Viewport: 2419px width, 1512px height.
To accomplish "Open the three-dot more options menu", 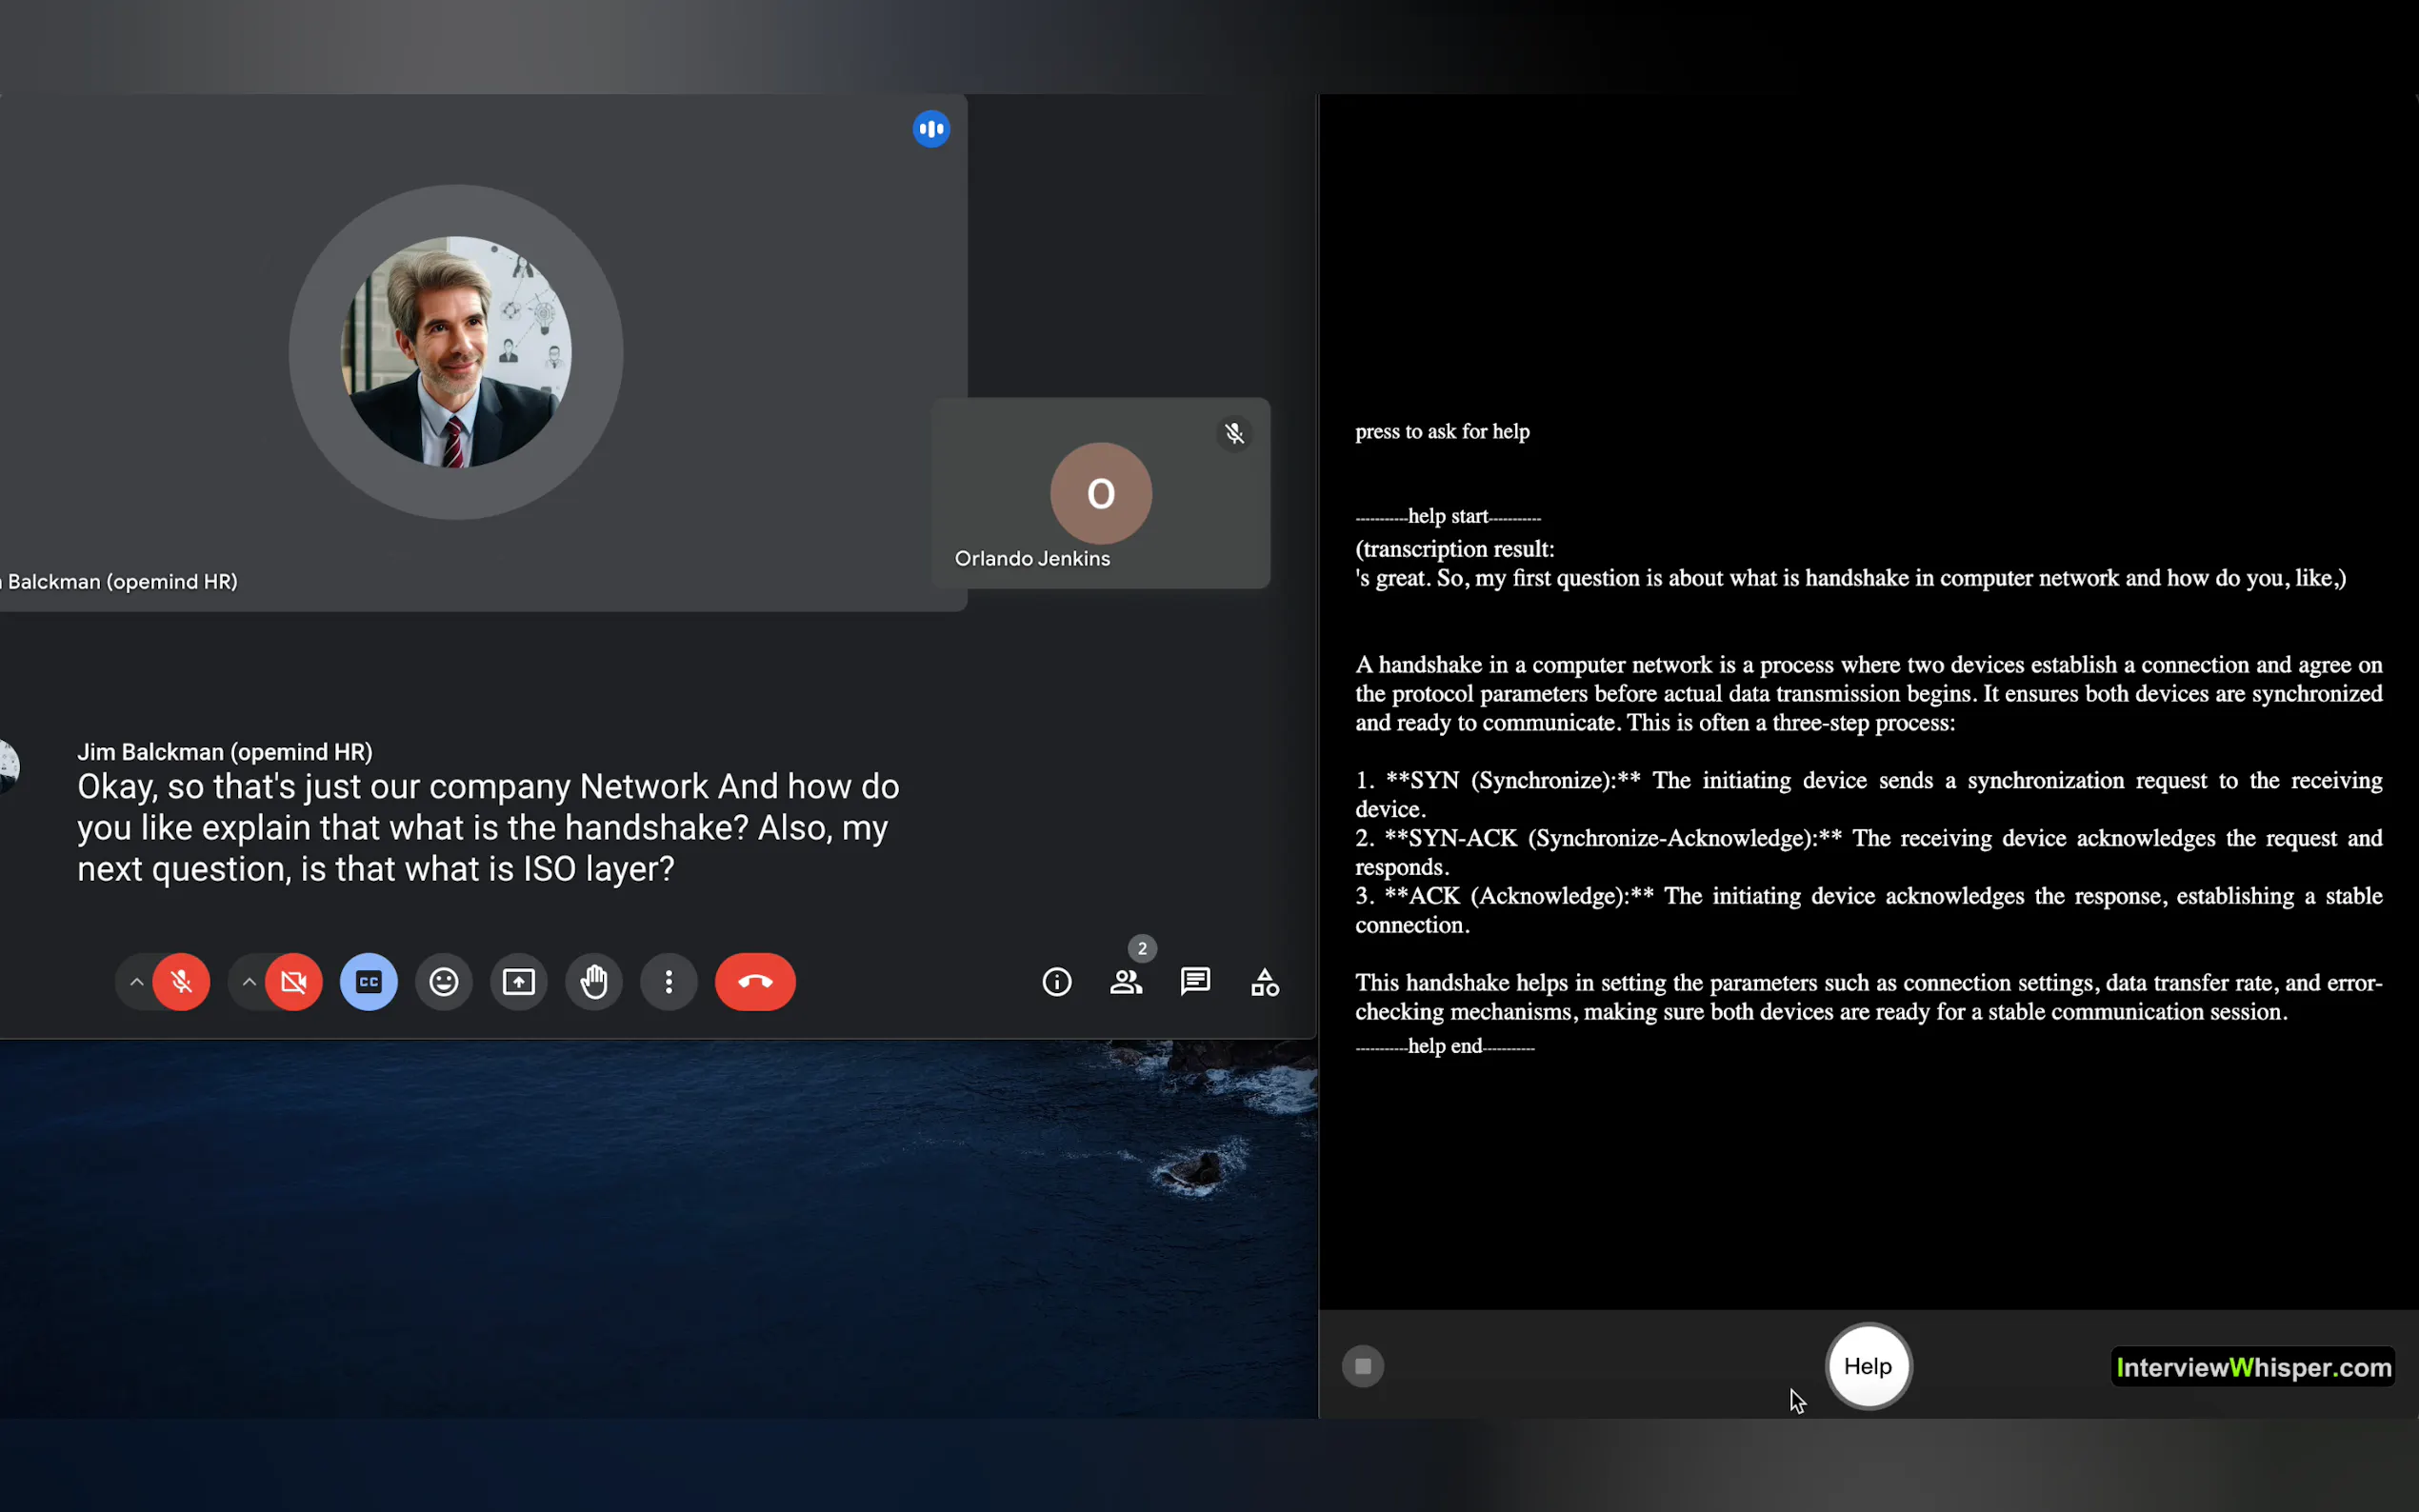I will coord(669,982).
